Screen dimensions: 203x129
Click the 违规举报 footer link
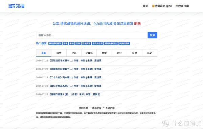click(x=96, y=108)
